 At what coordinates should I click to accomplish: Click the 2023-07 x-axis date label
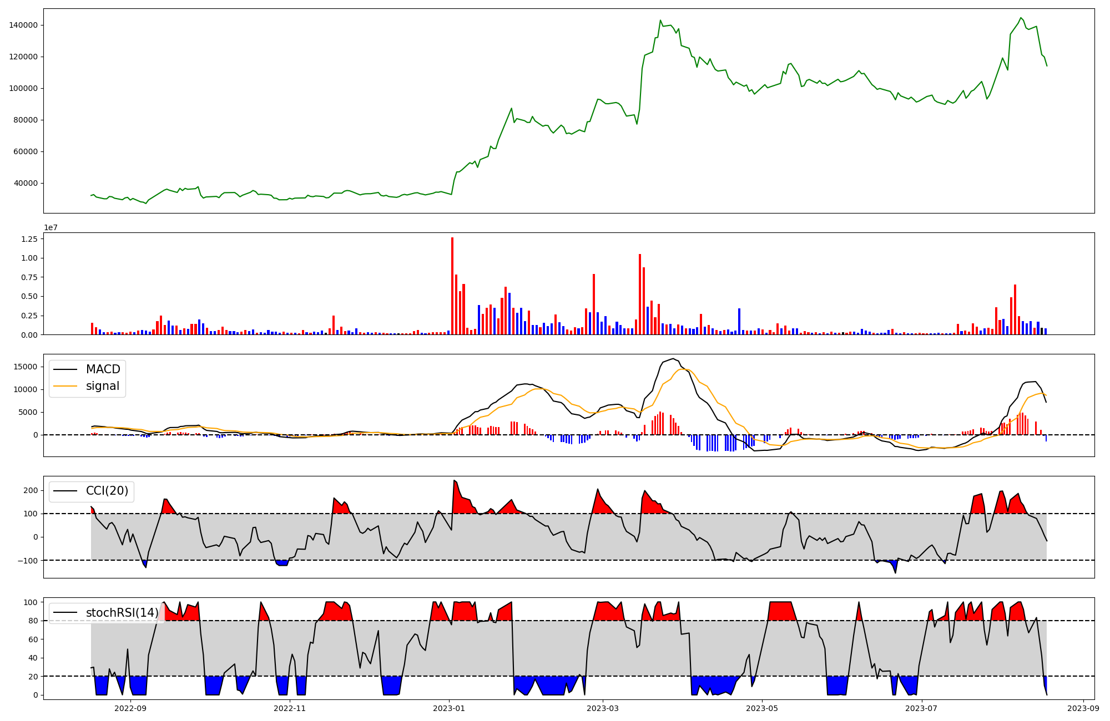921,708
